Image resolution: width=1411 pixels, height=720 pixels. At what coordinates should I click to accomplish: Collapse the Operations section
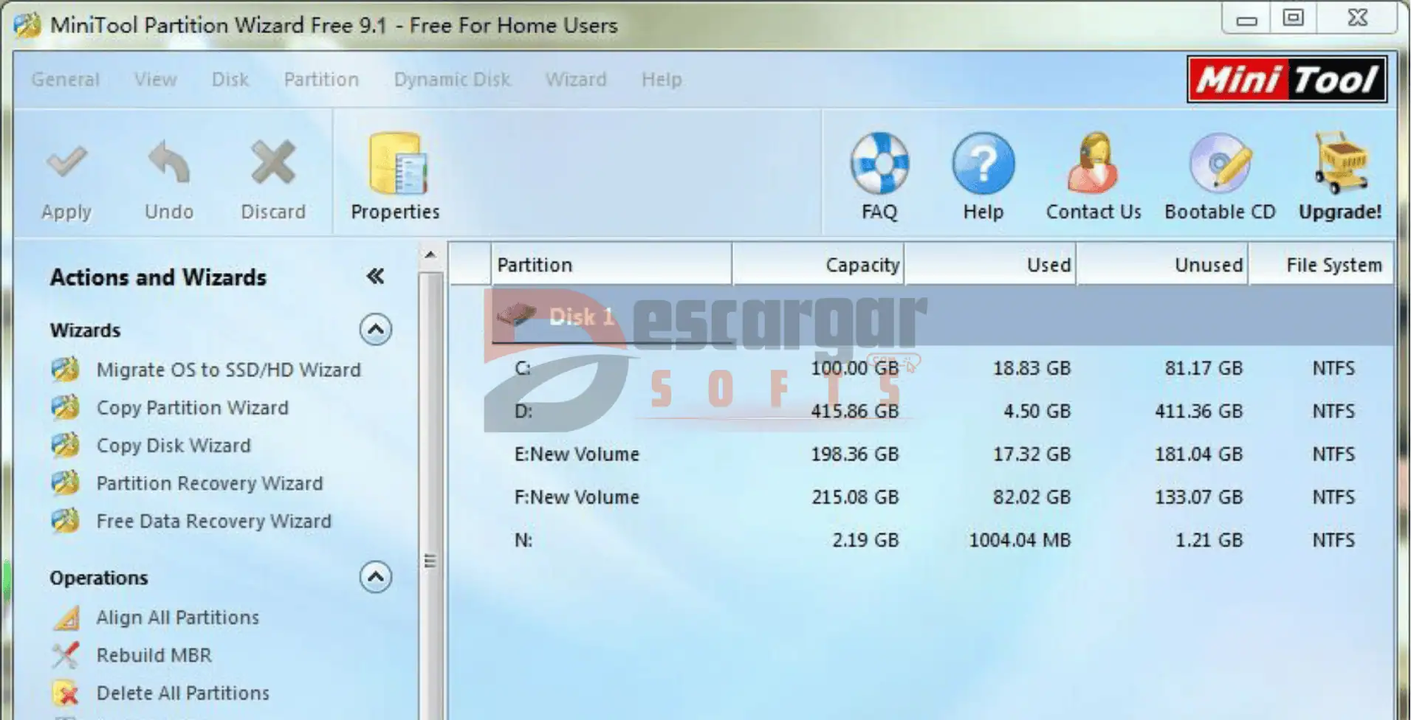click(x=375, y=577)
